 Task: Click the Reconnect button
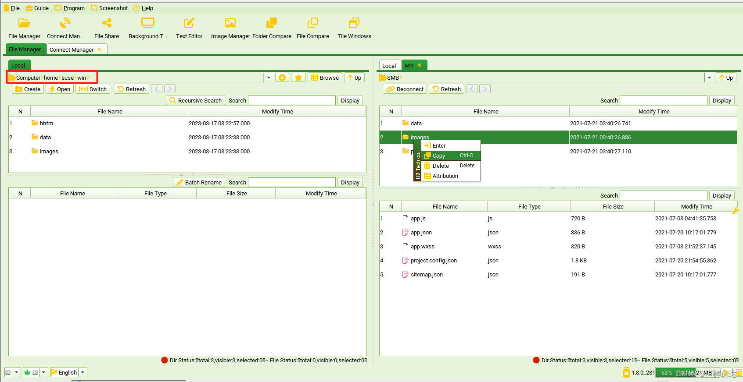pyautogui.click(x=405, y=89)
